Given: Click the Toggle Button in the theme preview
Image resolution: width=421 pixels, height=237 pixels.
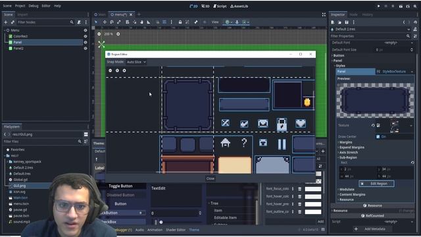Looking at the screenshot, I should click(120, 186).
